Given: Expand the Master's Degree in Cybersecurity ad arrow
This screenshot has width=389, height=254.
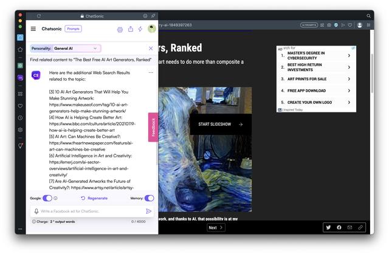Looking at the screenshot, I should click(x=349, y=55).
